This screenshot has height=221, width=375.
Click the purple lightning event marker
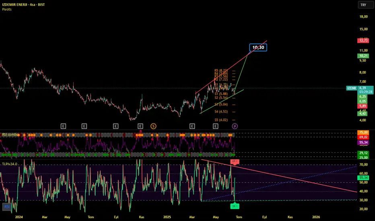pyautogui.click(x=235, y=126)
